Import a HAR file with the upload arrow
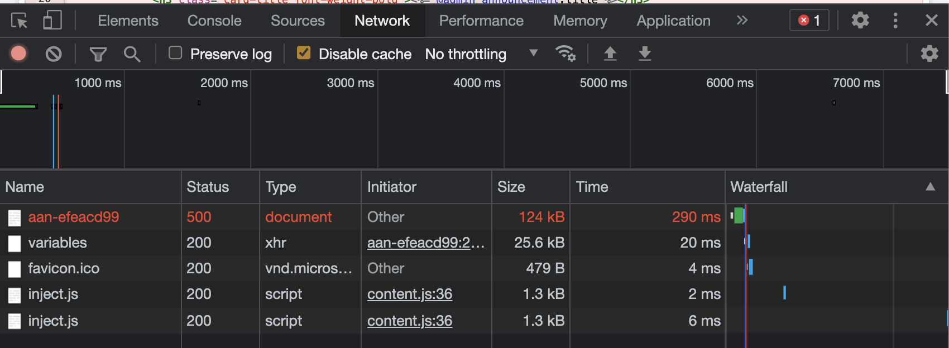This screenshot has height=348, width=949. (610, 54)
